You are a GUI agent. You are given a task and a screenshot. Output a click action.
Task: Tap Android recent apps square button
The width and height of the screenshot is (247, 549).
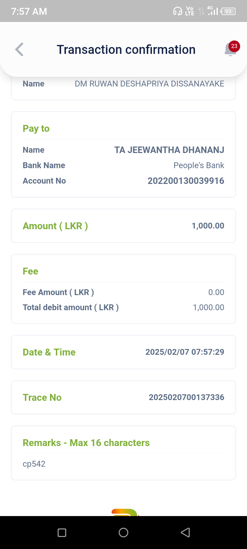coord(62,533)
